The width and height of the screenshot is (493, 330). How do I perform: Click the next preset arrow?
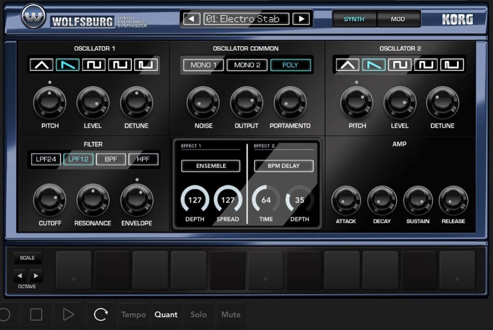301,19
